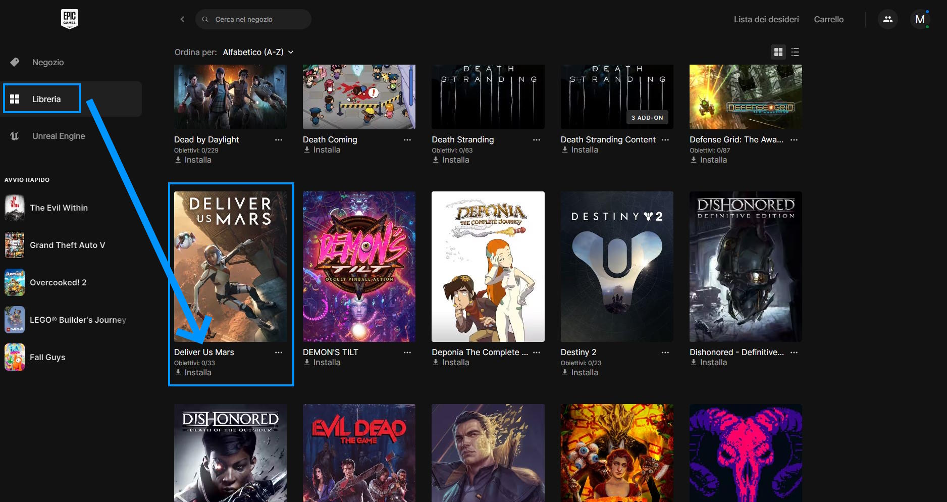
Task: Switch to grid view layout
Action: (x=778, y=52)
